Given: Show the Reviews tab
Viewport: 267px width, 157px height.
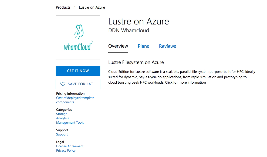Looking at the screenshot, I should point(167,46).
